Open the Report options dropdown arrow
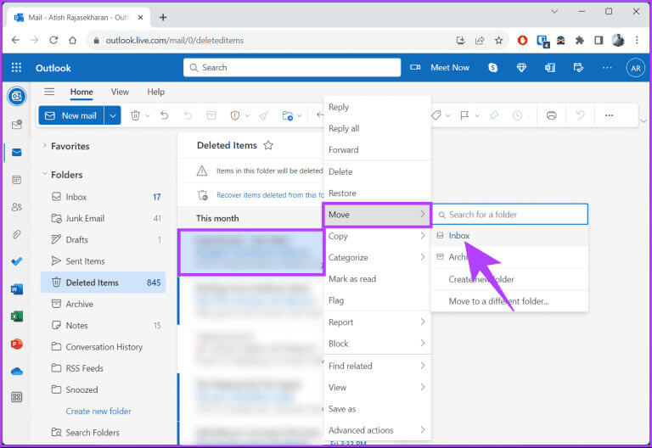This screenshot has height=448, width=652. (x=247, y=116)
